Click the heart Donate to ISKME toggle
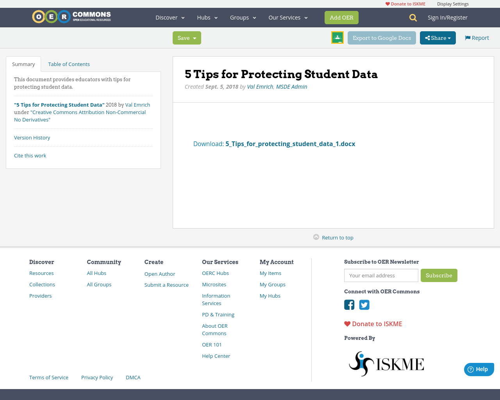The width and height of the screenshot is (500, 400). coord(347,323)
